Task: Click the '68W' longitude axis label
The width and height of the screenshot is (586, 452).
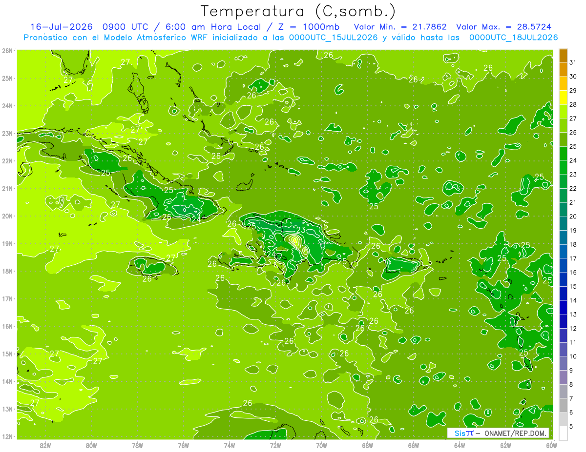Action: [x=367, y=445]
